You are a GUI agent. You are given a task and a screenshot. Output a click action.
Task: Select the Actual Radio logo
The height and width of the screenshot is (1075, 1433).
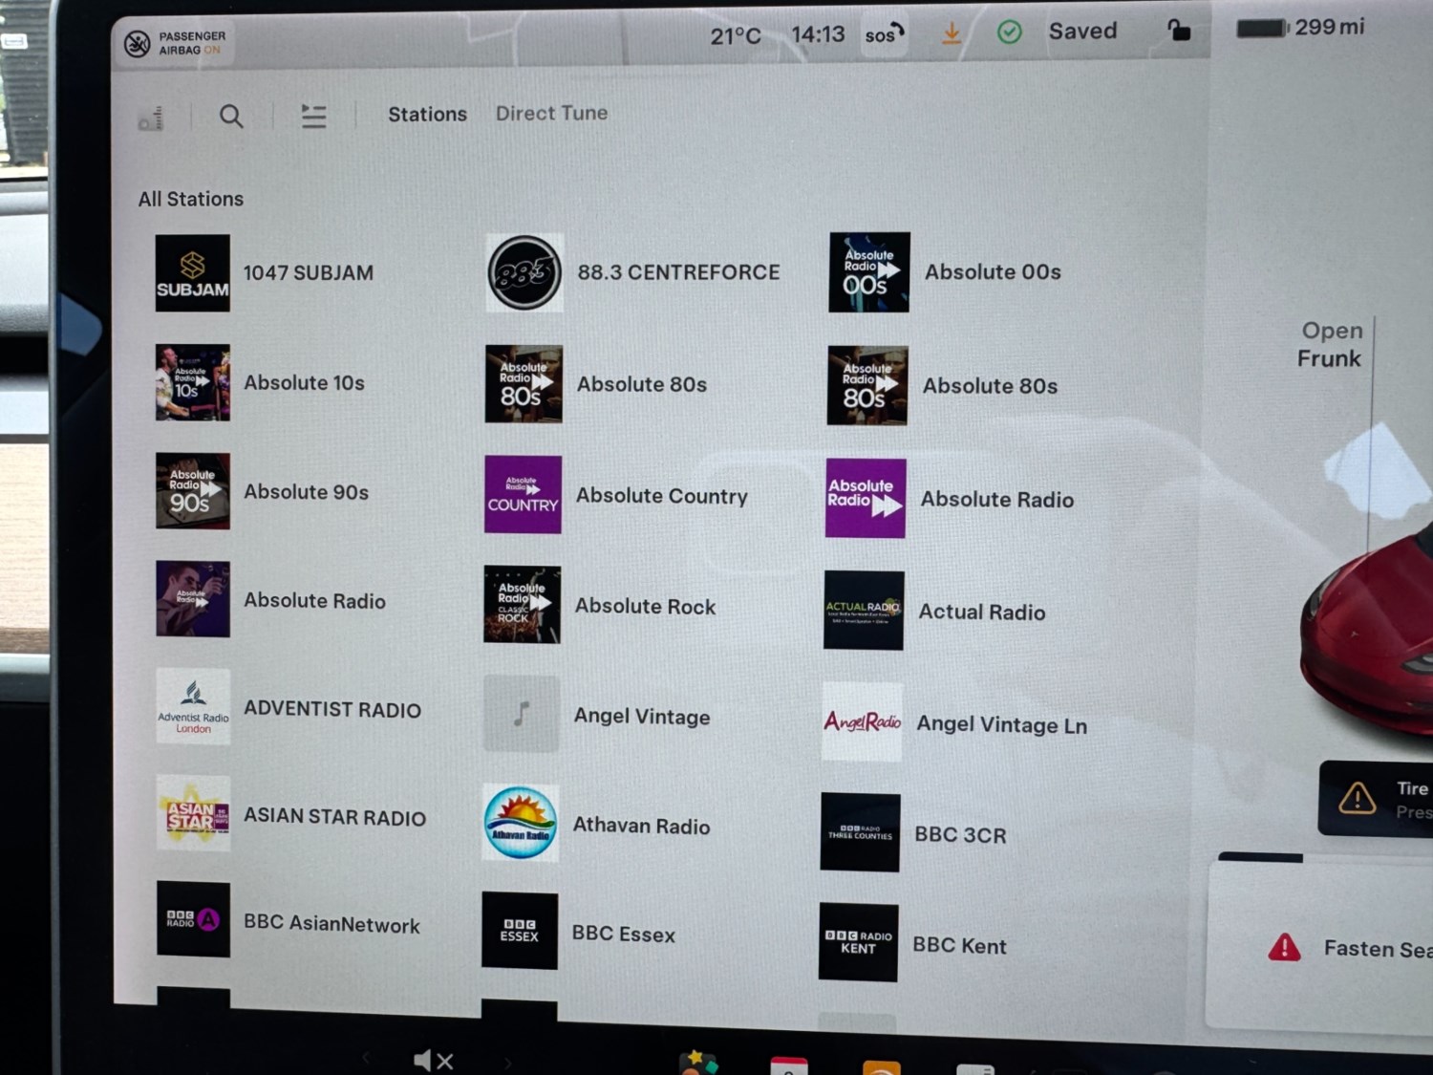(864, 611)
